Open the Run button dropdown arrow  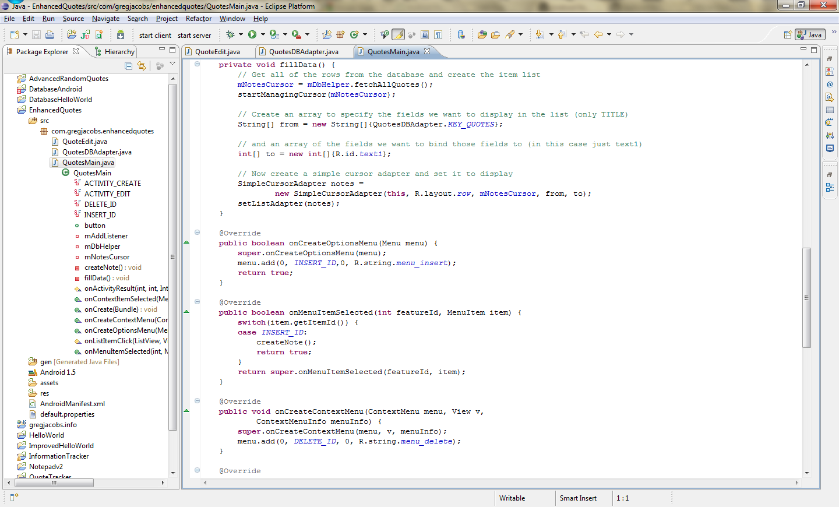(263, 35)
